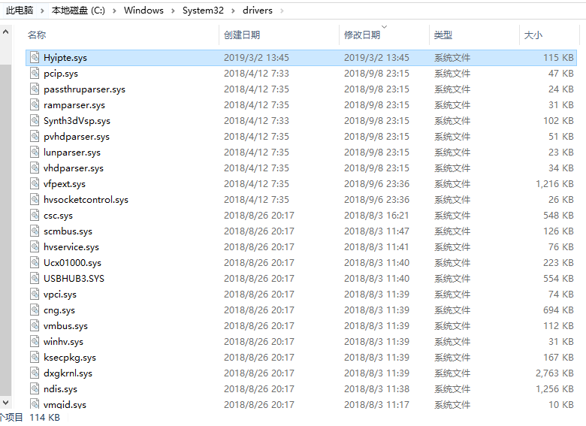
Task: Click the cng.sys file icon
Action: 35,310
